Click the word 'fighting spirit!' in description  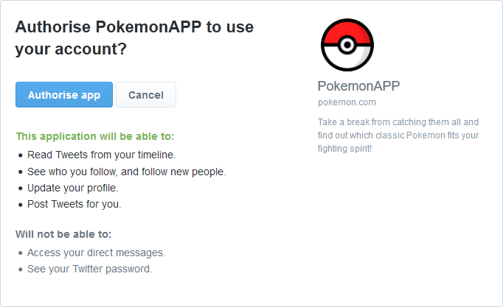[344, 149]
